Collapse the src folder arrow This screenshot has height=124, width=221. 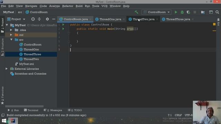pyautogui.click(x=11, y=40)
